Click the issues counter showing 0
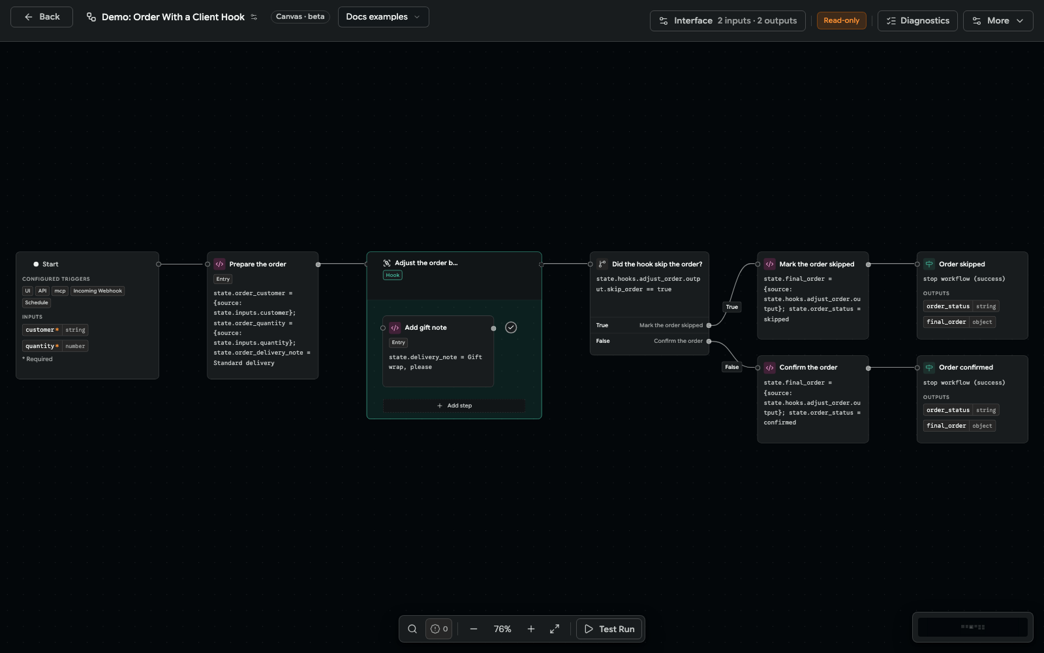Viewport: 1044px width, 653px height. 439,629
